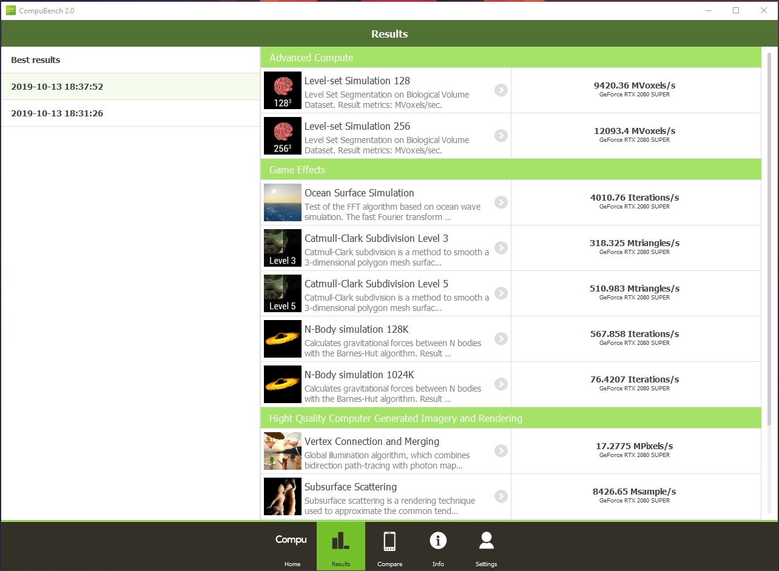Click the Level-set Simulation 256 brain thumbnail
Viewport: 779px width, 571px height.
pos(283,136)
